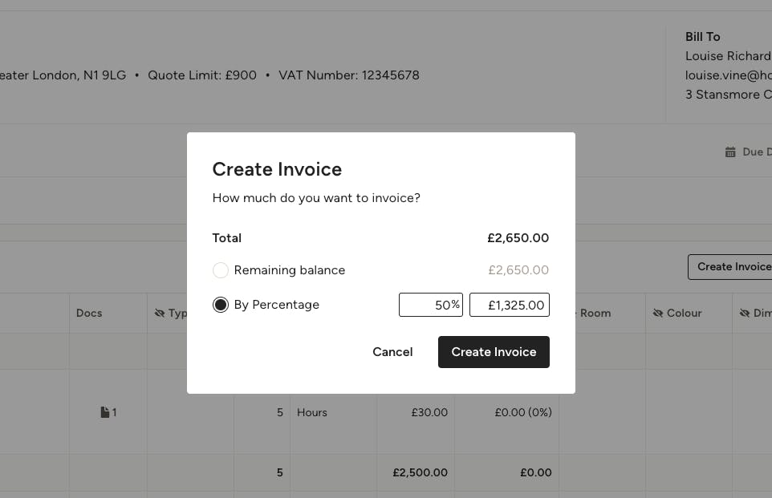Viewport: 772px width, 498px height.
Task: Hide the Dim column via its eye icon
Action: coord(744,313)
